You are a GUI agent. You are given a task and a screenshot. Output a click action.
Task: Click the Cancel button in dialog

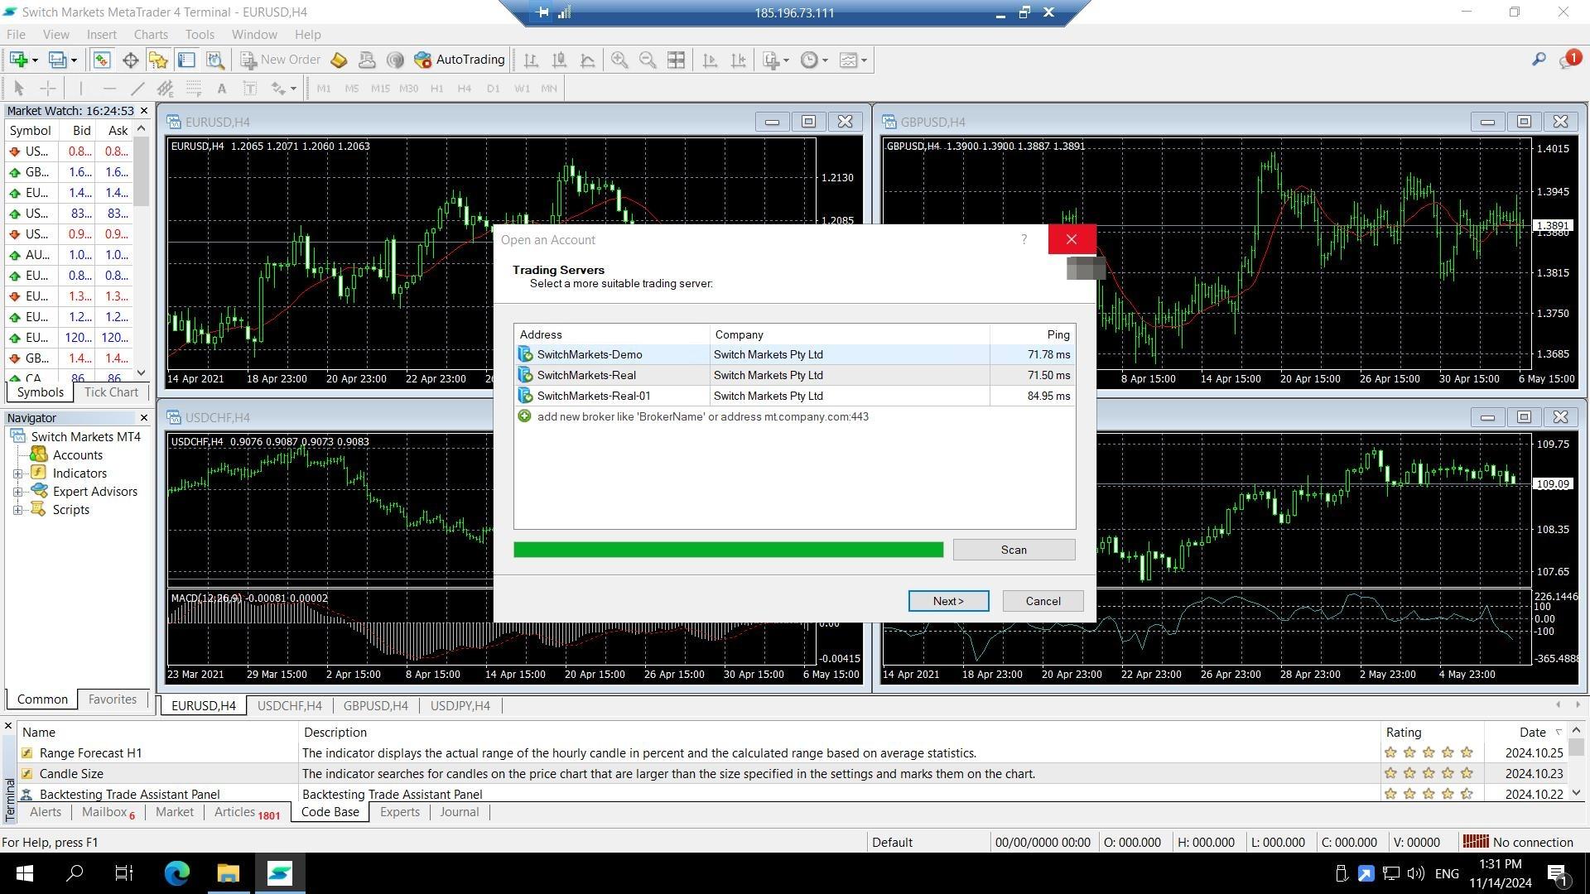[1043, 601]
